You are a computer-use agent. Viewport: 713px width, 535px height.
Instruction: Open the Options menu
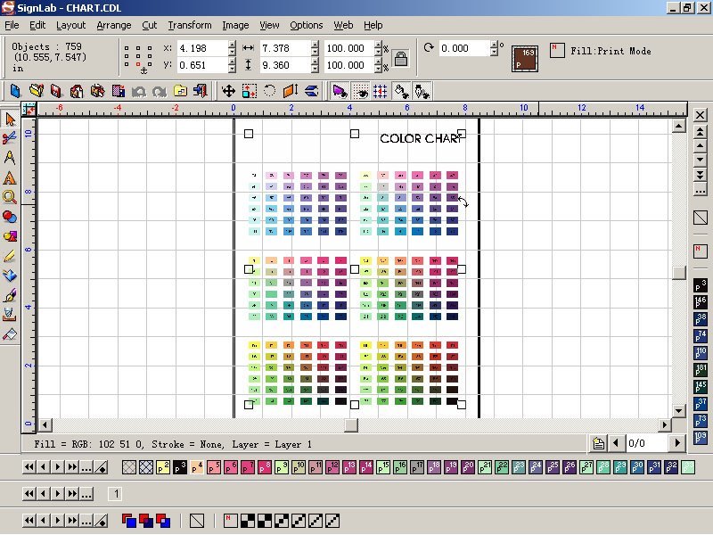click(306, 25)
